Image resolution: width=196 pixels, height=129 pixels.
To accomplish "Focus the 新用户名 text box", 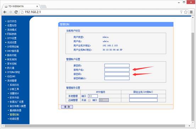I will coord(117,70).
